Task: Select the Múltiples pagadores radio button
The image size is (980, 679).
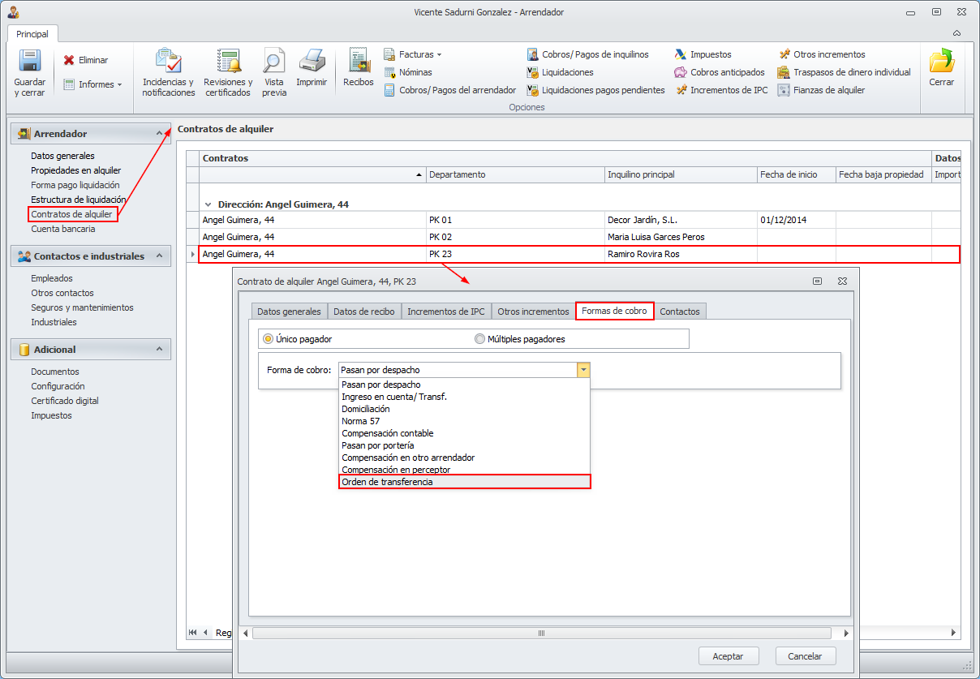Action: pyautogui.click(x=480, y=339)
